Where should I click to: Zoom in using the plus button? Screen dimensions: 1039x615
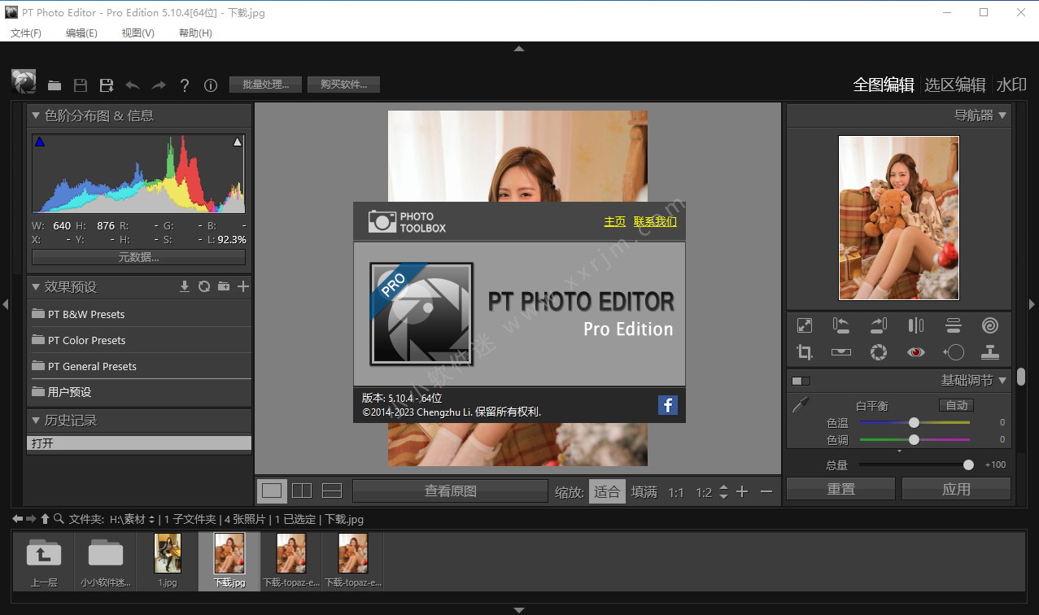742,491
